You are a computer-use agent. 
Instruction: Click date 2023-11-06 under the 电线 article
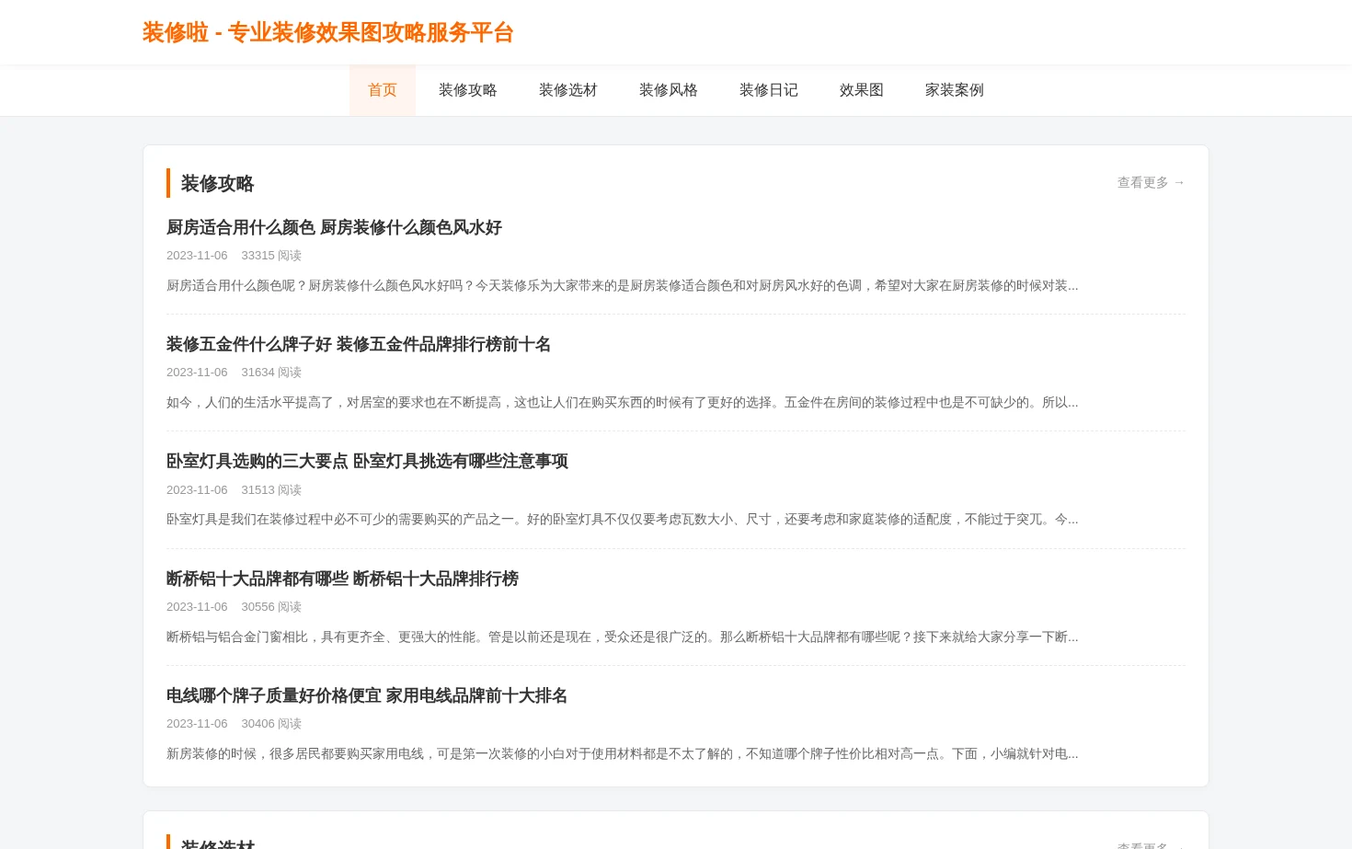[x=197, y=724]
